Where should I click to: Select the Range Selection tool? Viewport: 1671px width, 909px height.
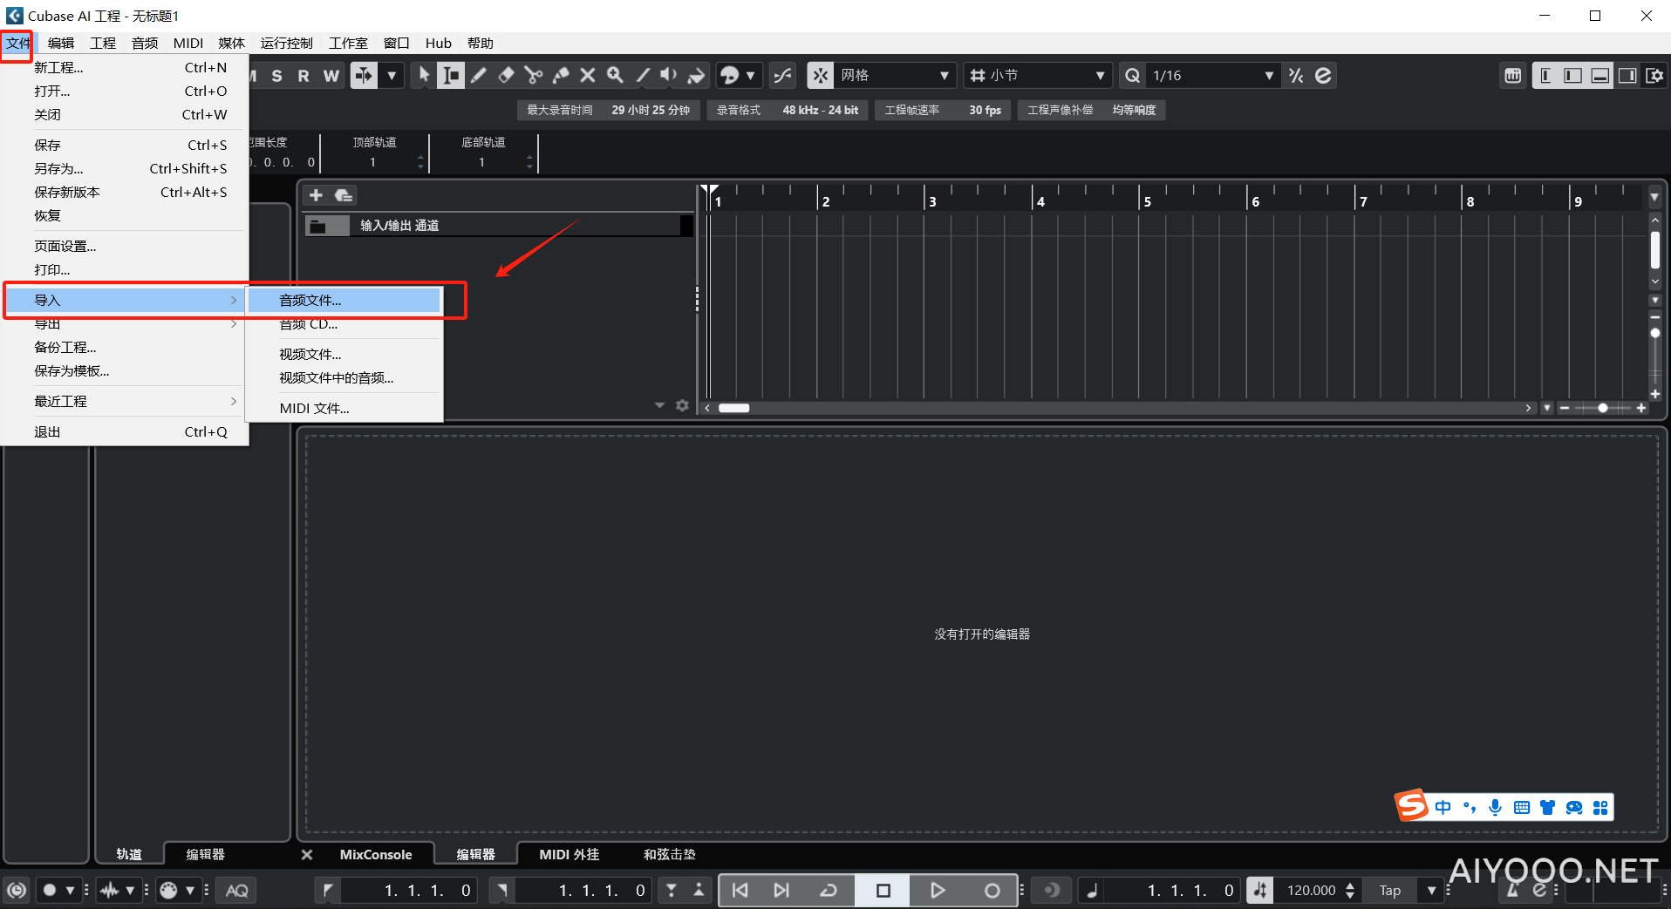(x=450, y=76)
